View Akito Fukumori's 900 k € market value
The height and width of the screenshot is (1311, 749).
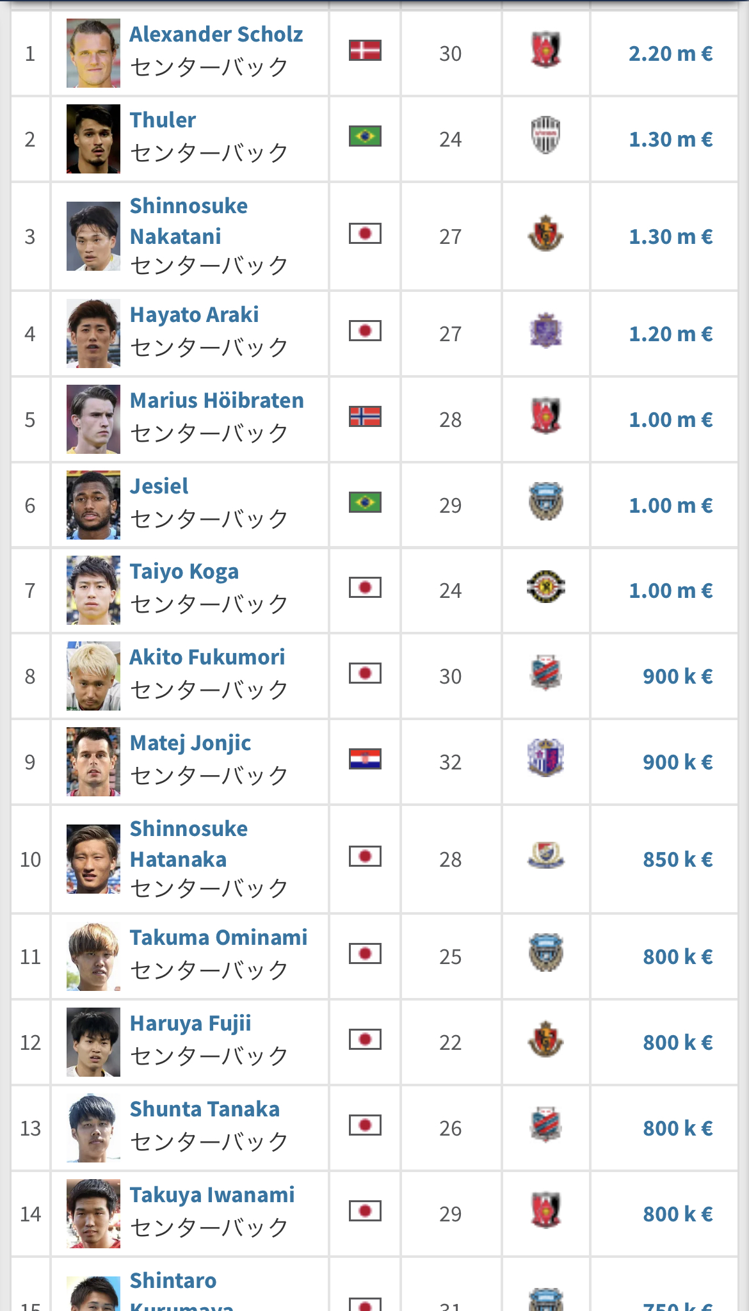(x=677, y=677)
